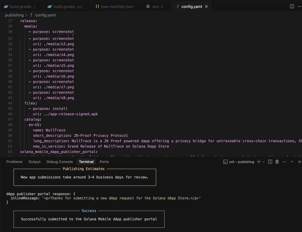Screen dimensions: 302x232
Task: Click 'uri: ./media/s8.png' on line 43
Action: (x=53, y=98)
